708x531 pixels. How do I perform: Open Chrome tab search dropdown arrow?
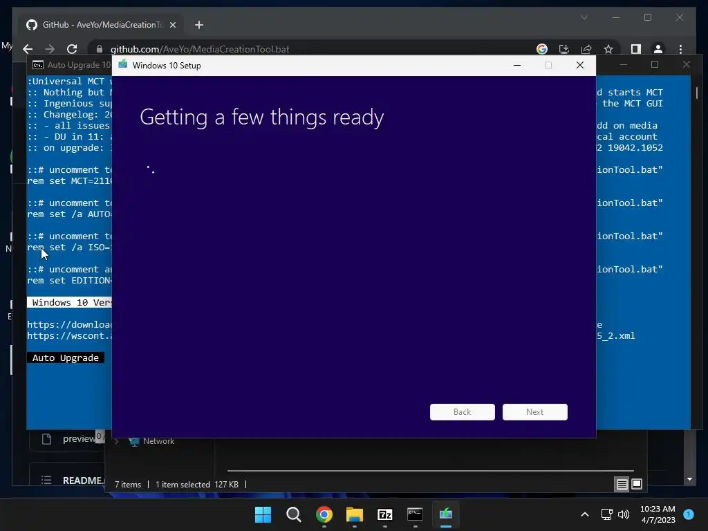point(584,17)
